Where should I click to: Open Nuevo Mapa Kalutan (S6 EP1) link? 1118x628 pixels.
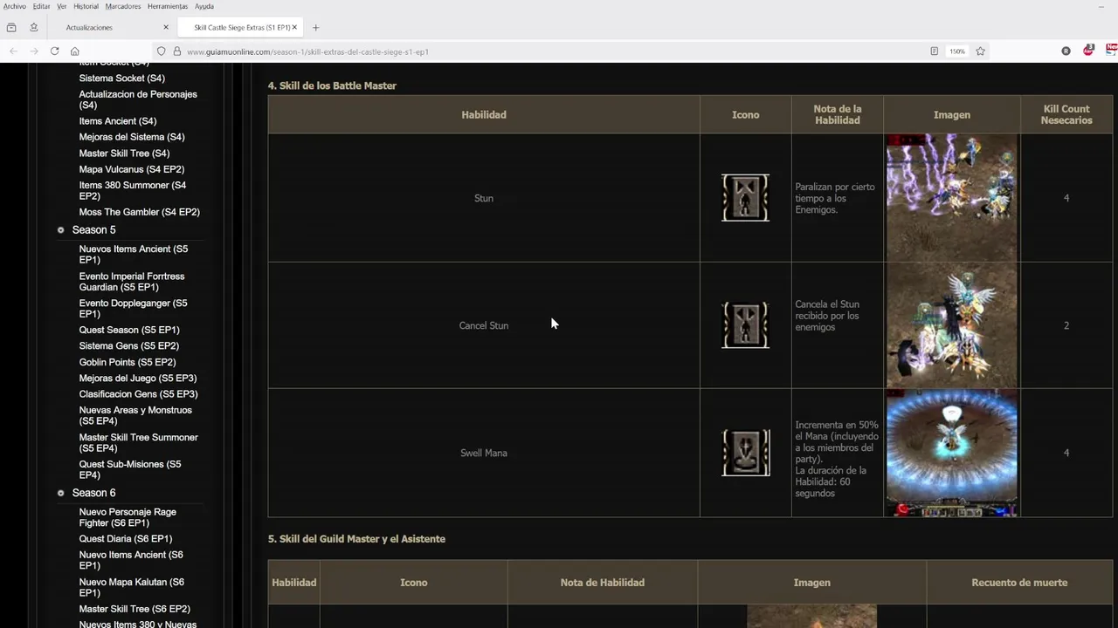coord(132,587)
